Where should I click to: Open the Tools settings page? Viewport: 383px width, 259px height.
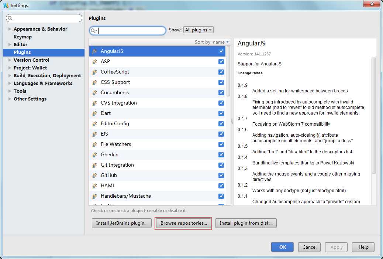[x=20, y=91]
